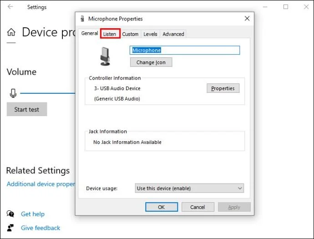Click the home icon beside Device properties

pyautogui.click(x=11, y=32)
